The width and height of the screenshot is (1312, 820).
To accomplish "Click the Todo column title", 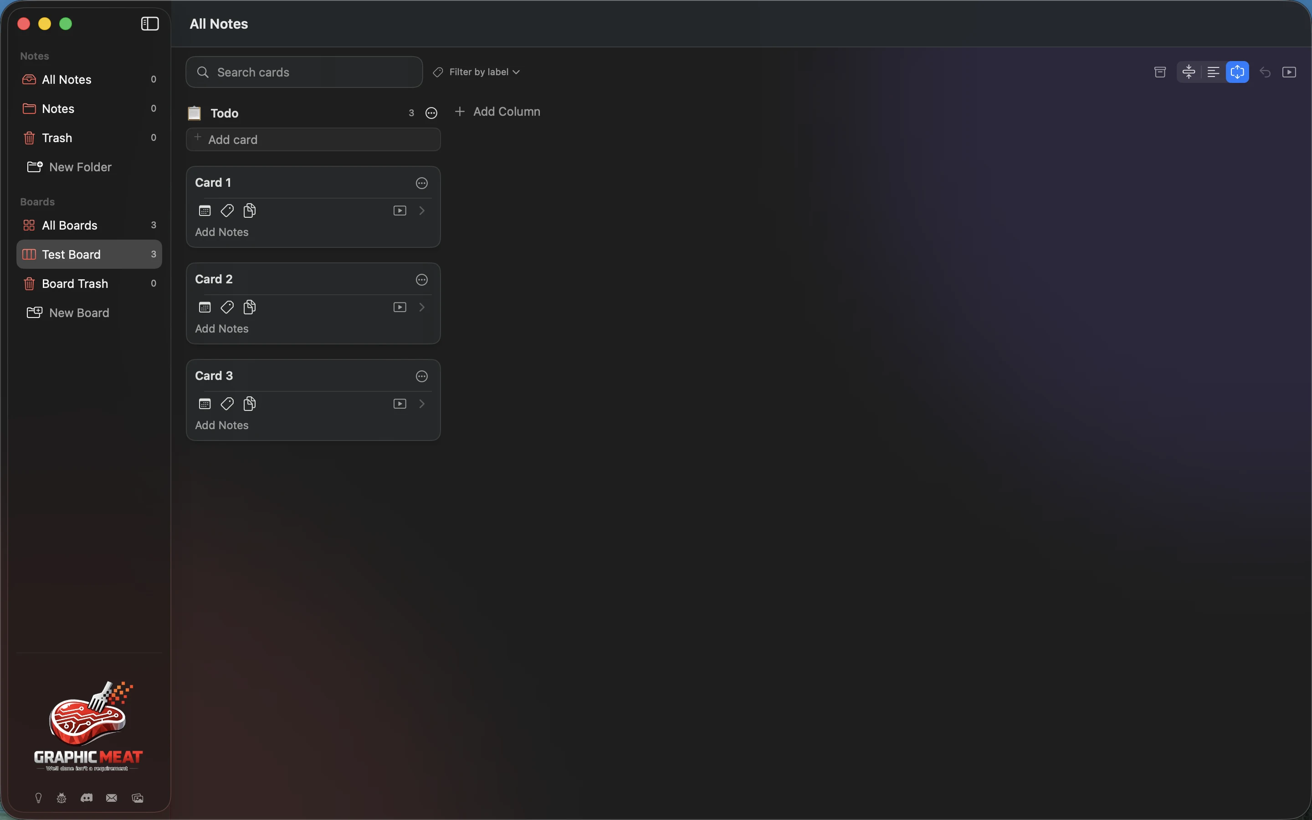I will (225, 113).
